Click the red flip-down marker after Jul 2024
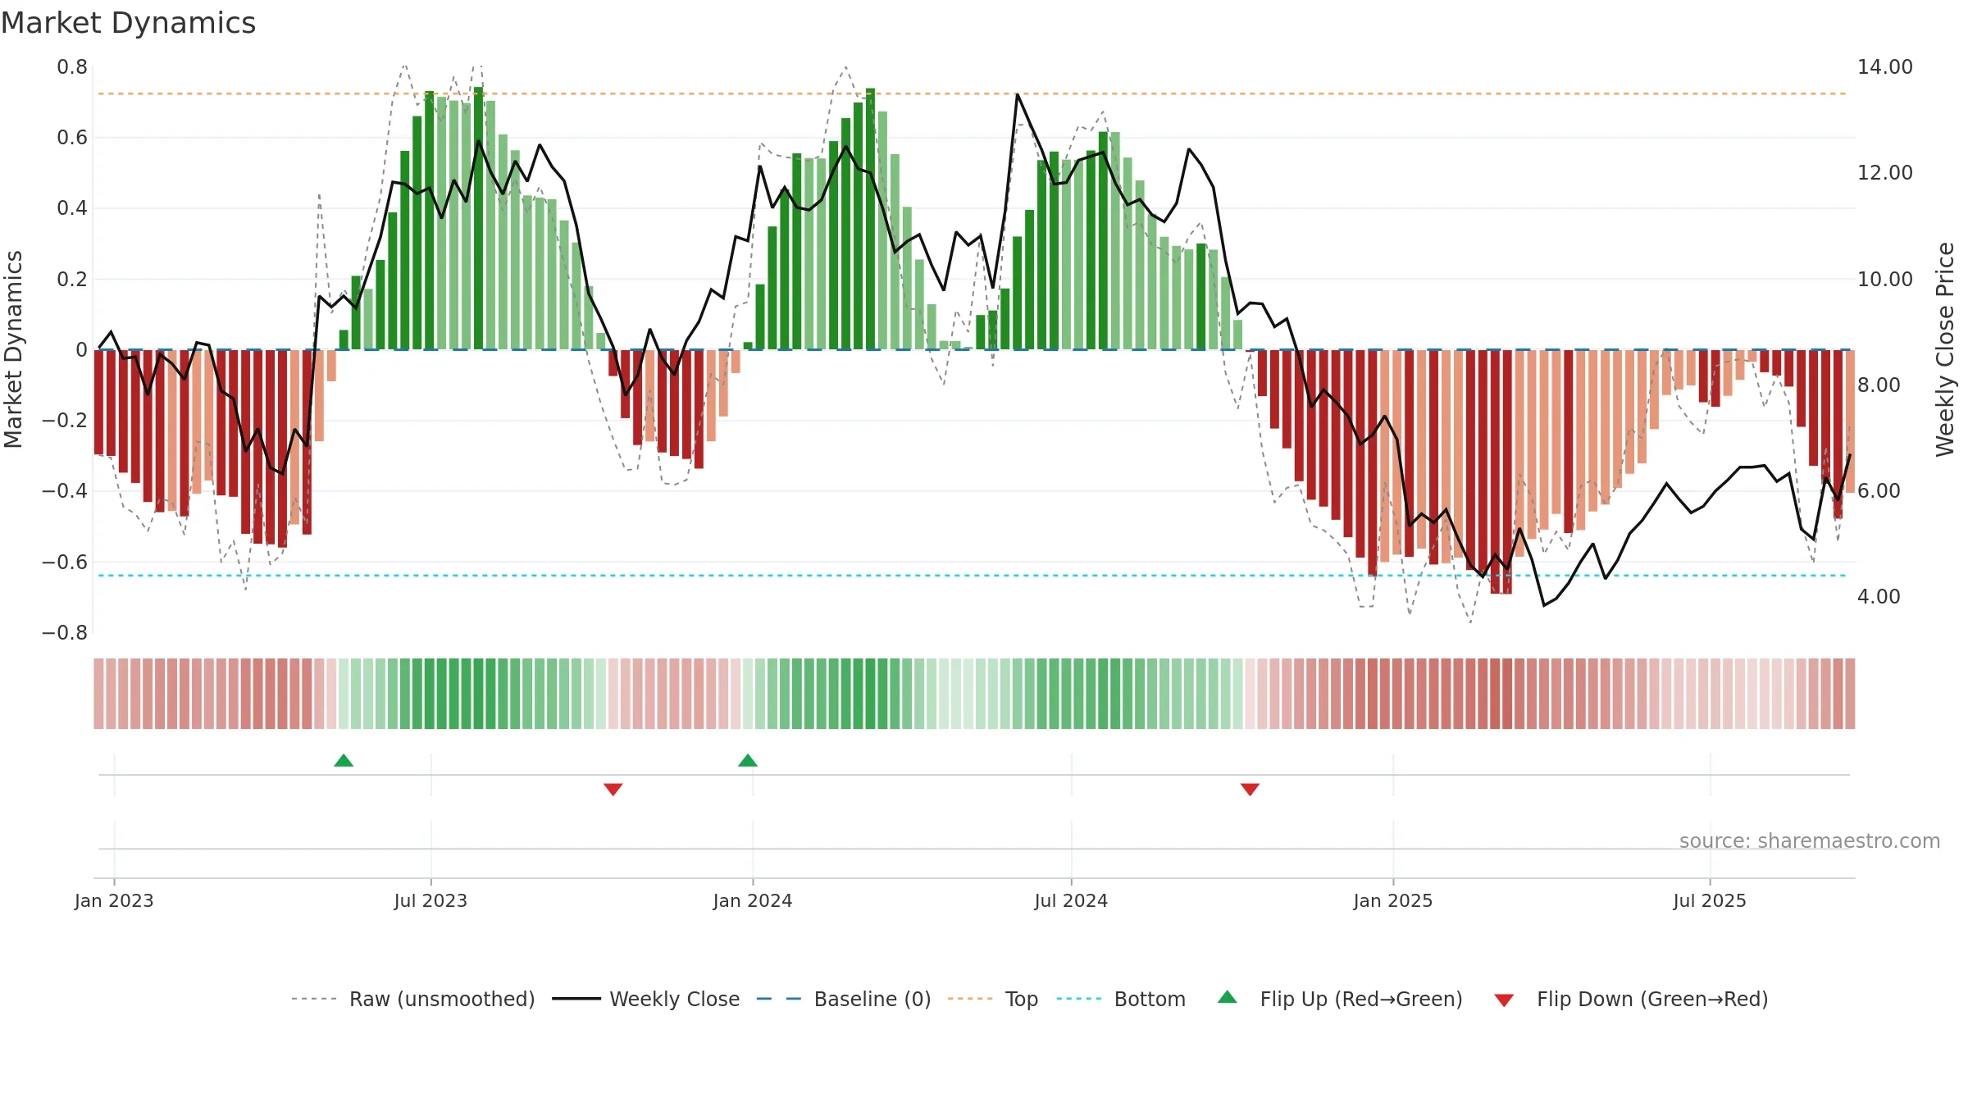 (1250, 789)
